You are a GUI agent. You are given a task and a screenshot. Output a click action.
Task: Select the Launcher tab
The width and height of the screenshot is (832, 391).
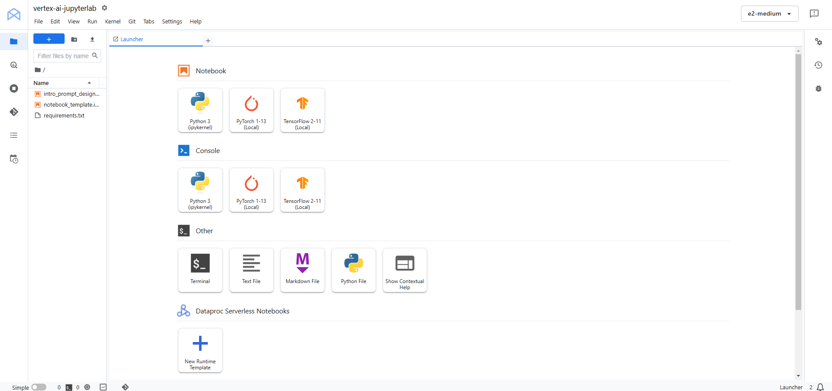(156, 39)
